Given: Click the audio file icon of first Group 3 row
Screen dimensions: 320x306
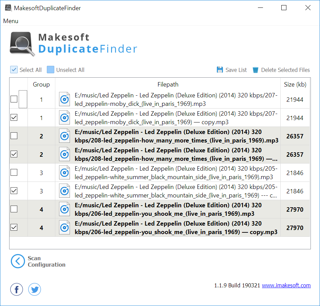Looking at the screenshot, I should [x=64, y=173].
